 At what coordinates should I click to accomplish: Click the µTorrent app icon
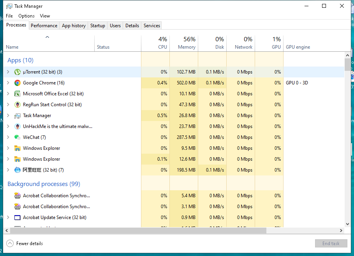[18, 72]
